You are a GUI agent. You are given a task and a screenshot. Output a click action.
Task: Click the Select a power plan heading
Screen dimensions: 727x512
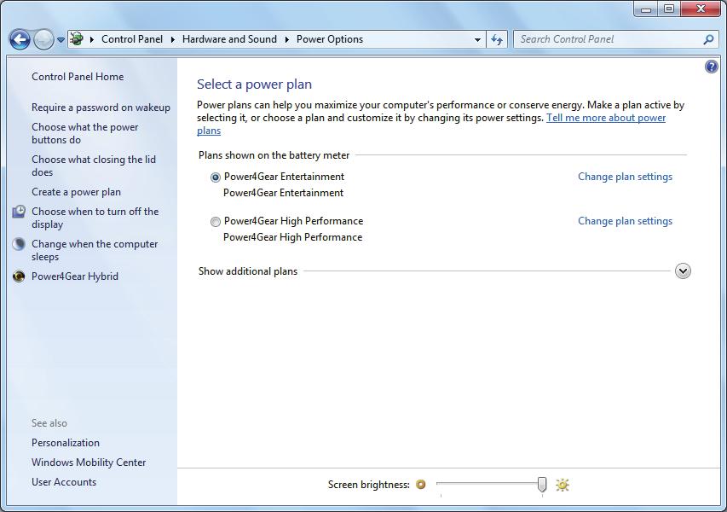tap(254, 84)
